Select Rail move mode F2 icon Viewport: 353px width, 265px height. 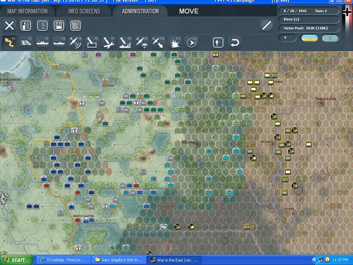[x=26, y=42]
